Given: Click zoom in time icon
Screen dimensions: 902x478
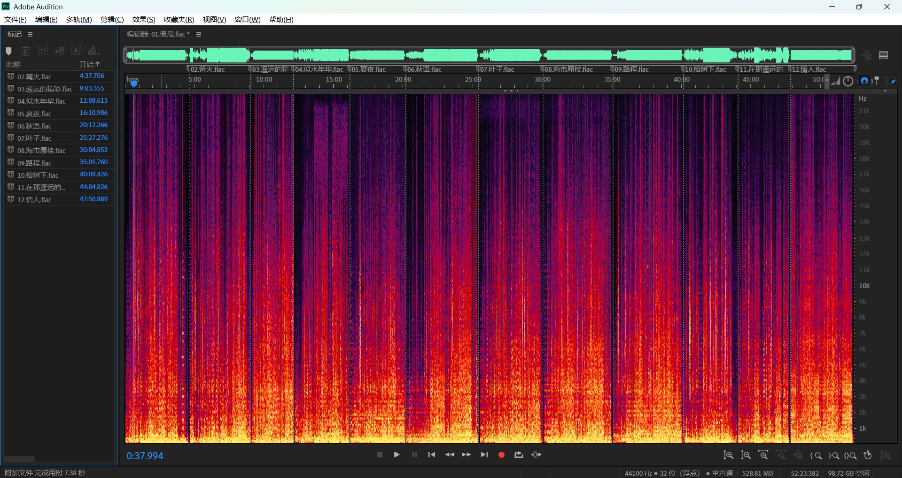Looking at the screenshot, I should click(763, 455).
